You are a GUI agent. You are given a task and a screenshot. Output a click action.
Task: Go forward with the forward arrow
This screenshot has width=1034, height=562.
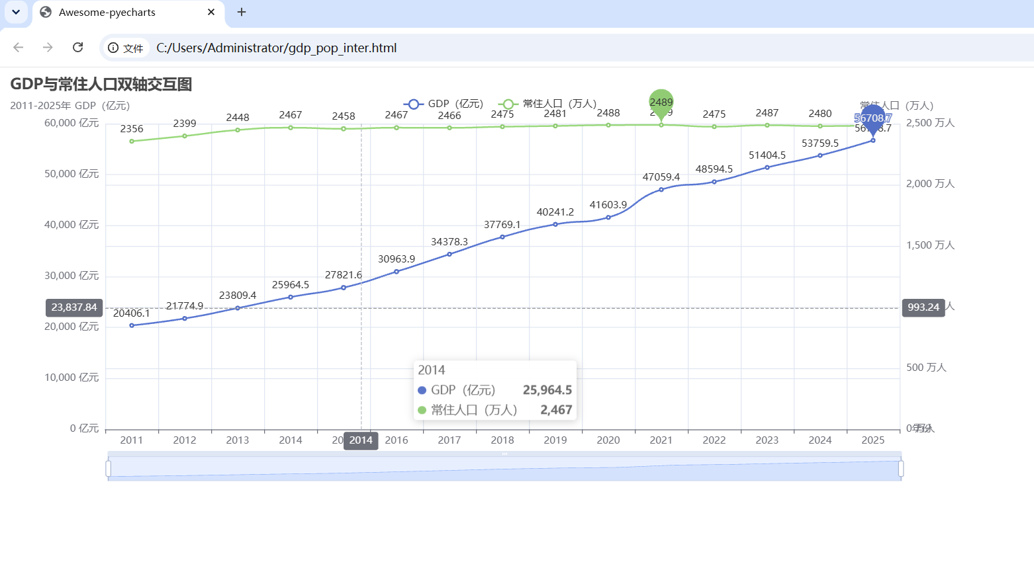click(x=48, y=48)
